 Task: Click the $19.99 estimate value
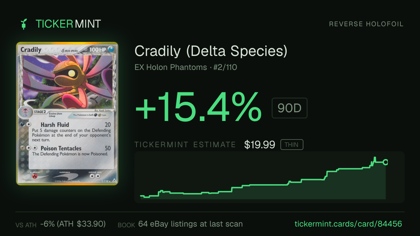(260, 145)
